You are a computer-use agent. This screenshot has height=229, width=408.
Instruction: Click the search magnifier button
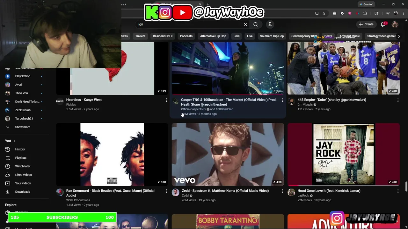(x=256, y=24)
